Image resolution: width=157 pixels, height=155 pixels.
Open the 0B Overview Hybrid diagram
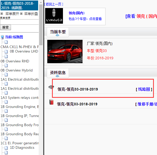16,70
